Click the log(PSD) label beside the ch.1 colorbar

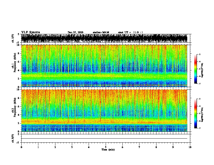[x=202, y=70]
